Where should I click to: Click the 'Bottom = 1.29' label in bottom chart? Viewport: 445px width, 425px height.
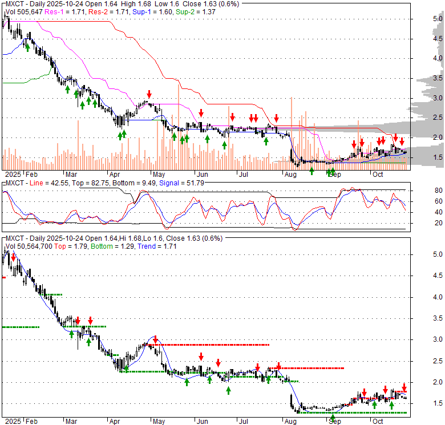point(112,246)
